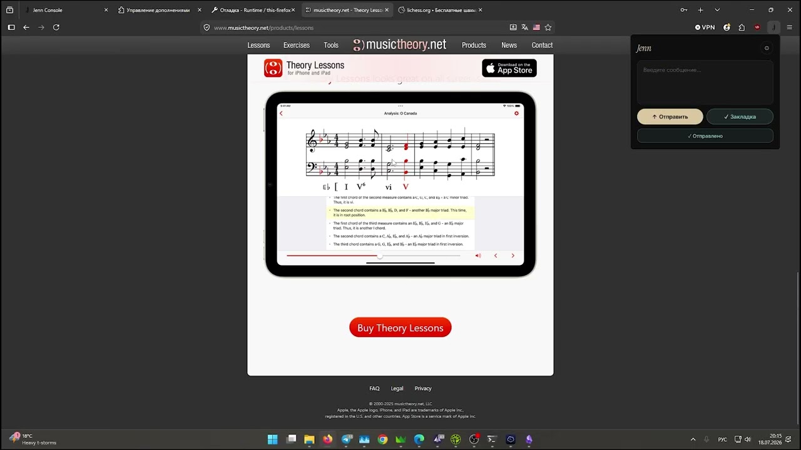Click the red speaker volume icon

[478, 256]
